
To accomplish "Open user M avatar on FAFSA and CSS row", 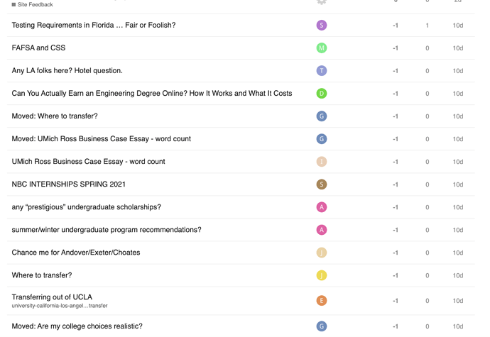I will point(322,48).
